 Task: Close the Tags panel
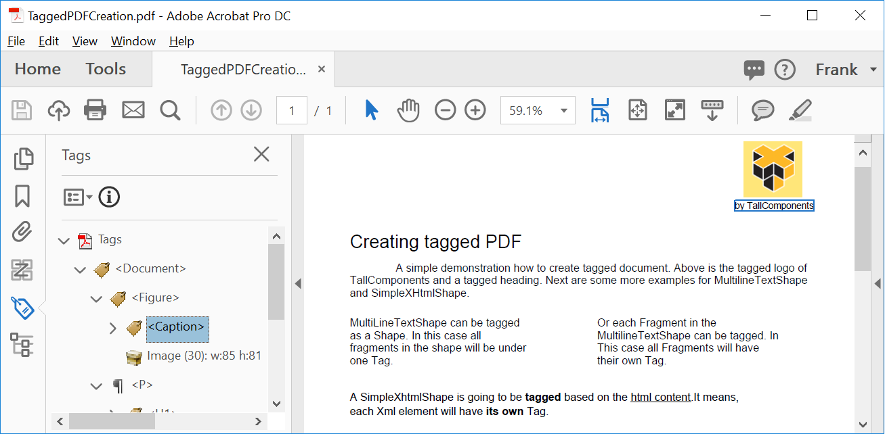[261, 155]
